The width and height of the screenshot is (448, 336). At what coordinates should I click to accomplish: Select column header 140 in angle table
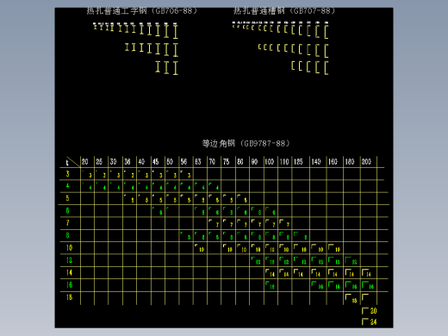[x=316, y=162]
